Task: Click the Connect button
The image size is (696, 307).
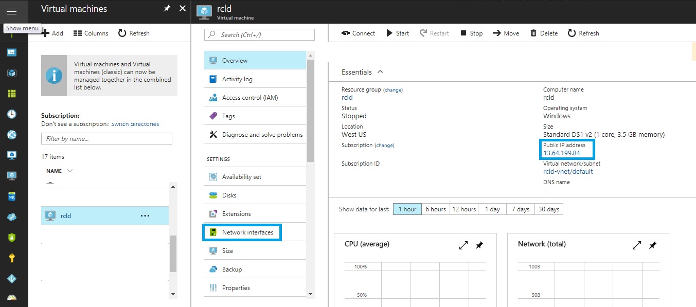Action: pyautogui.click(x=359, y=33)
